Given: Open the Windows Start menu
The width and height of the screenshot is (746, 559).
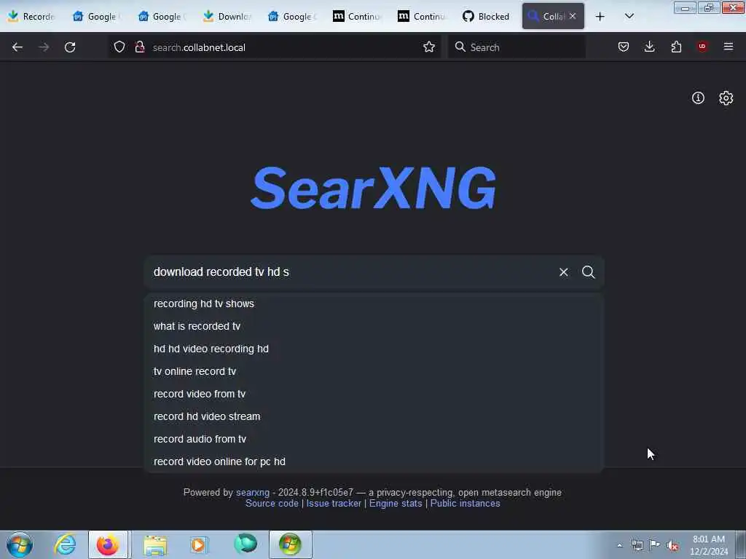Looking at the screenshot, I should (x=20, y=544).
